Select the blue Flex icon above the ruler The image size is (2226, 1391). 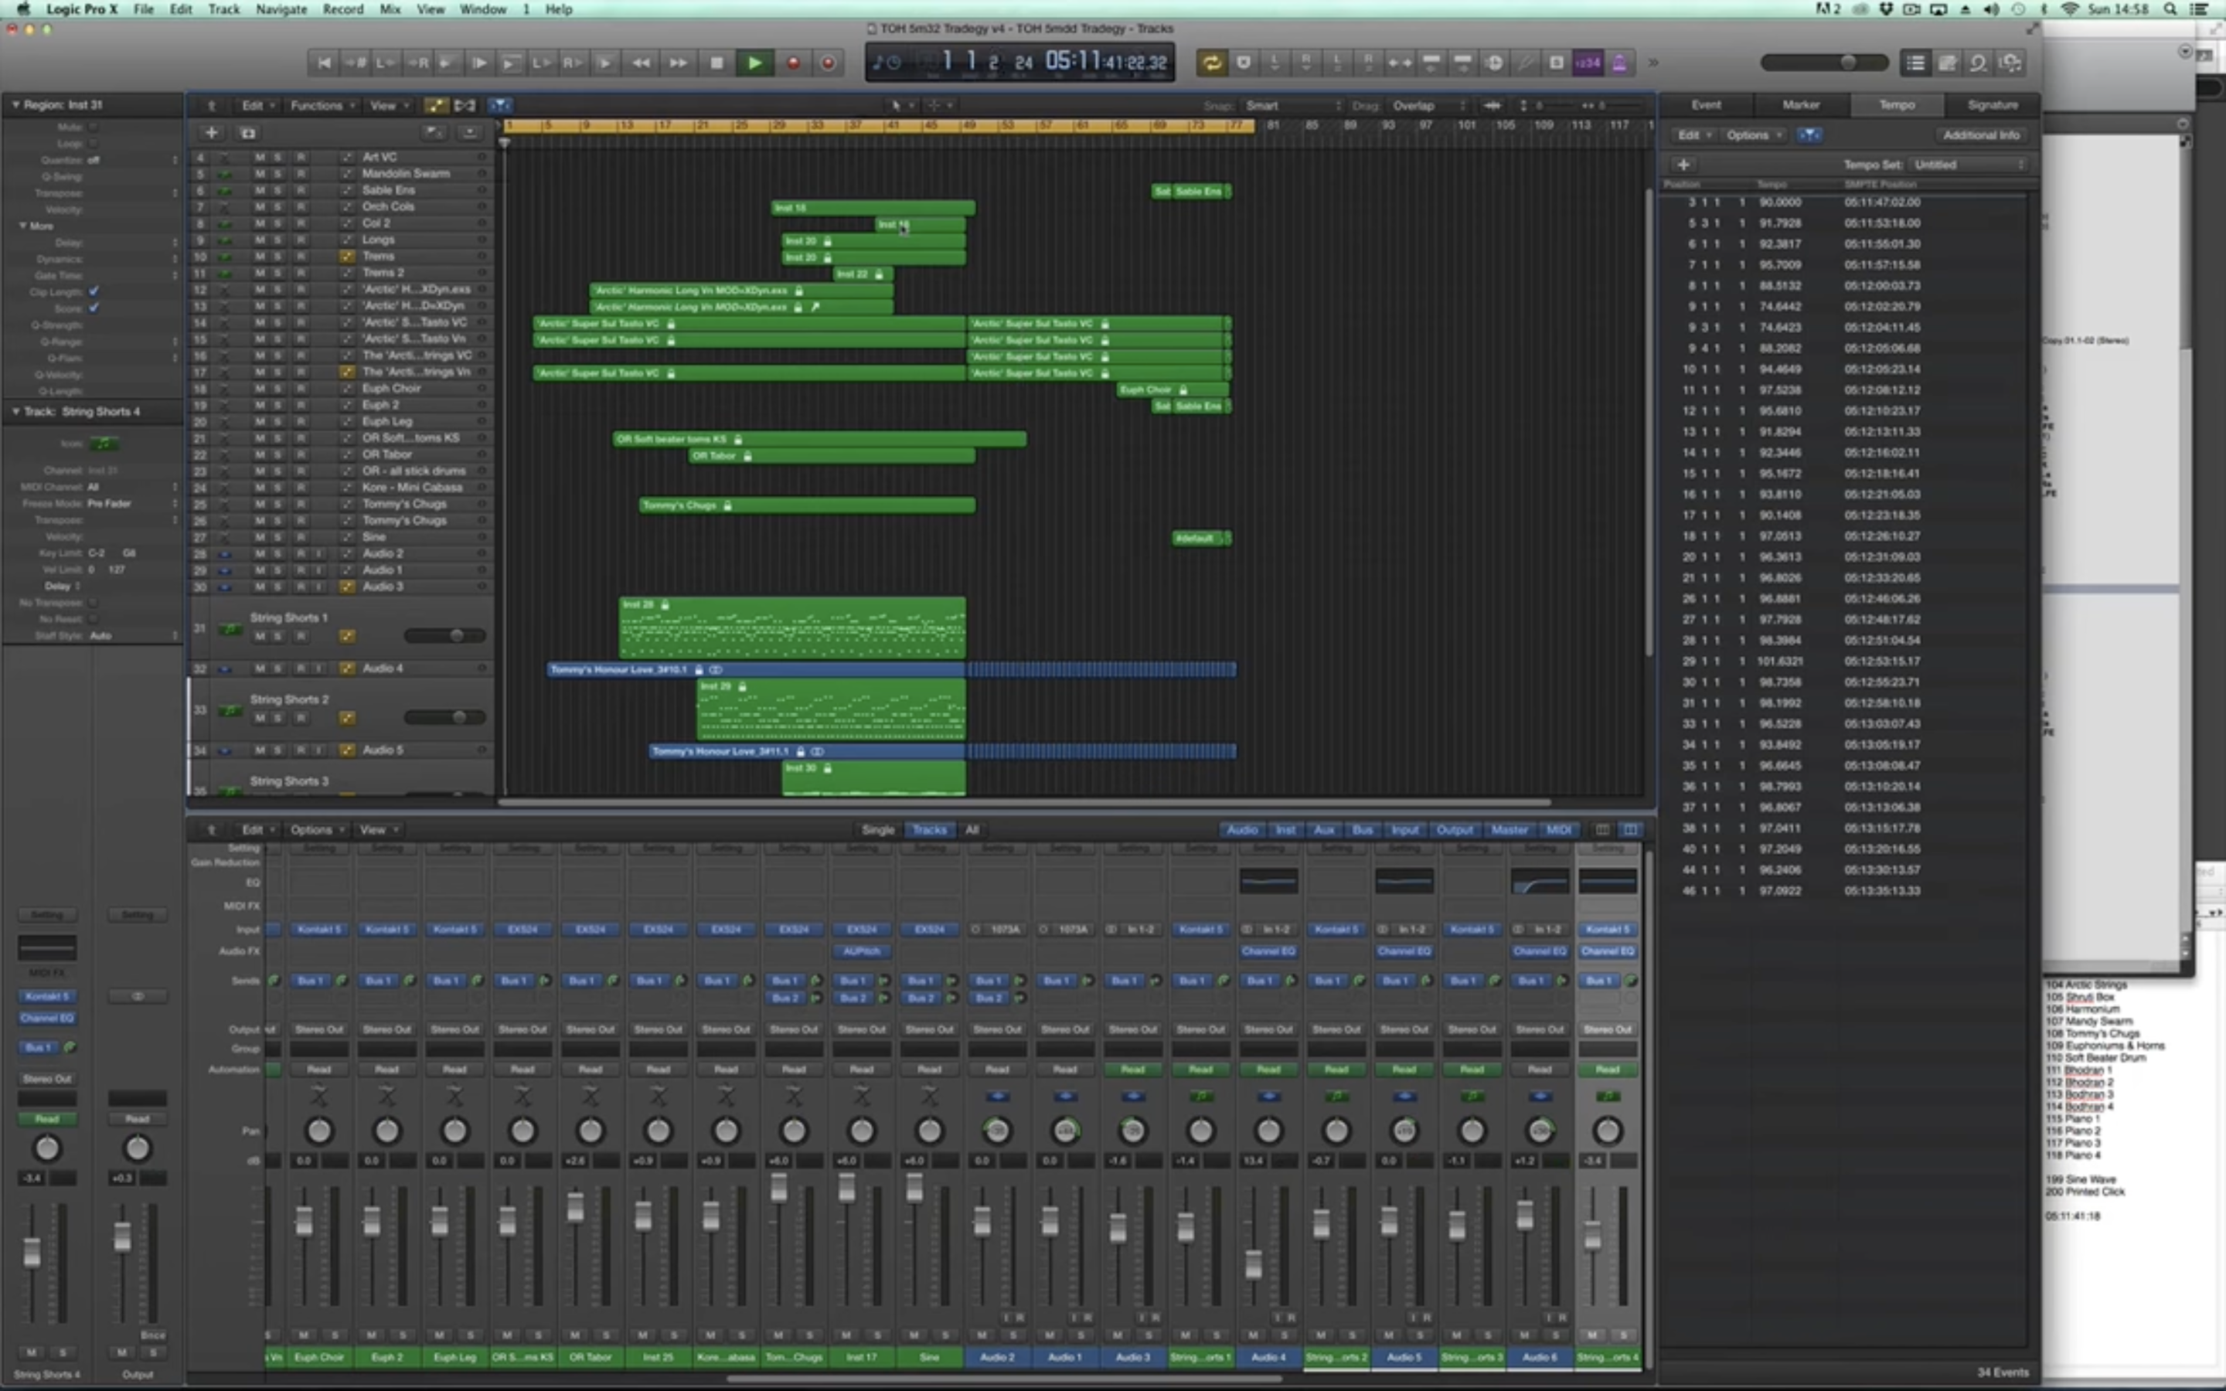(x=502, y=105)
